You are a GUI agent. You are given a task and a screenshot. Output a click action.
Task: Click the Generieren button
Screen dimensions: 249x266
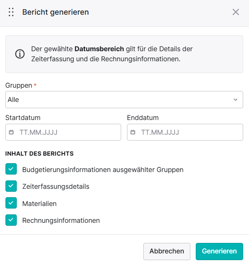click(x=219, y=251)
